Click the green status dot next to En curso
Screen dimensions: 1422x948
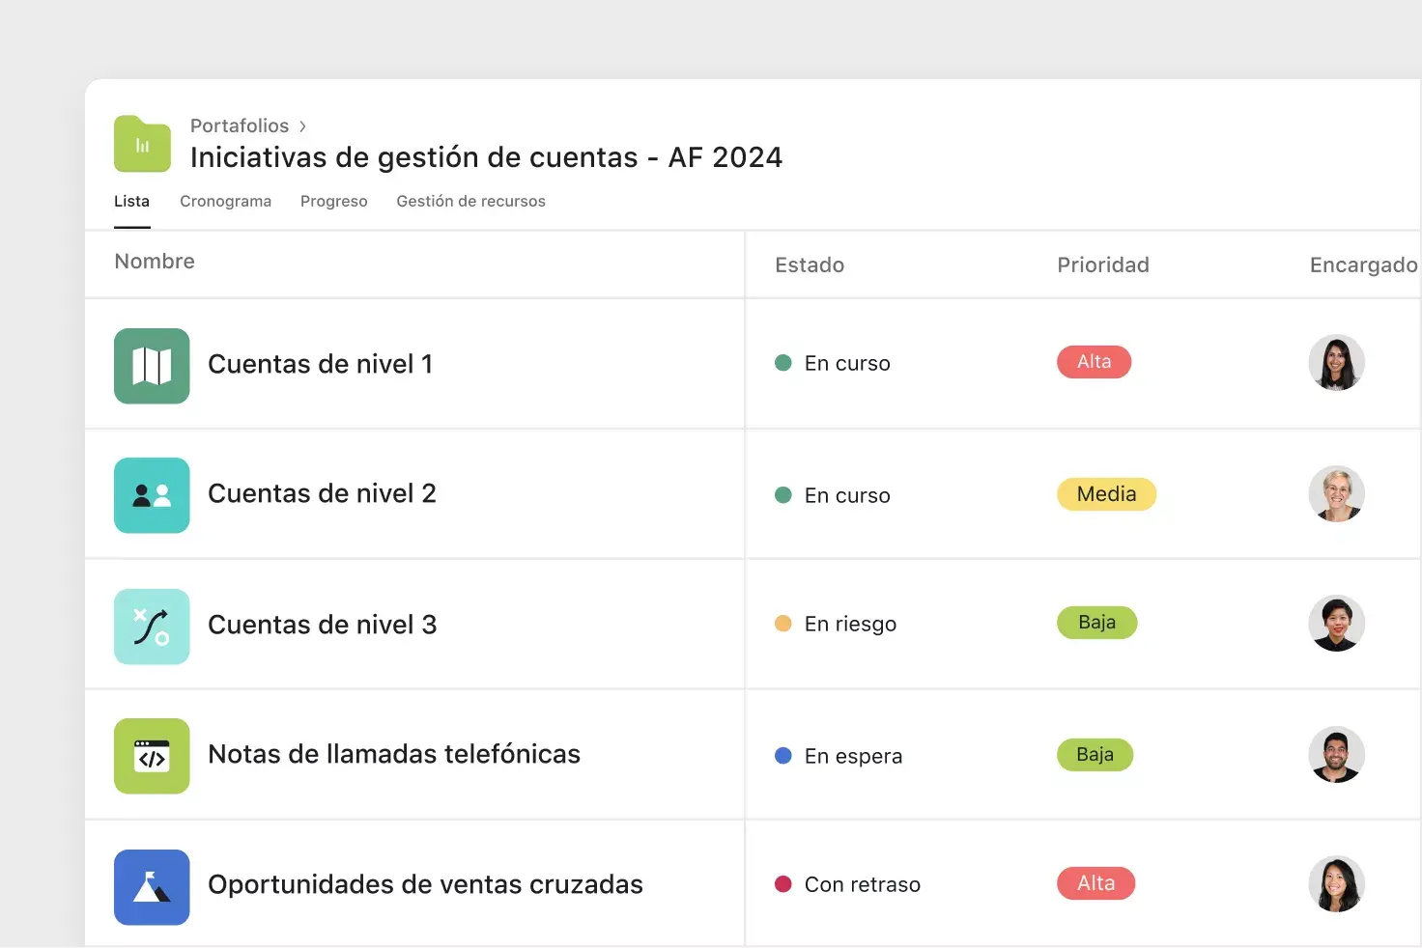click(x=783, y=363)
